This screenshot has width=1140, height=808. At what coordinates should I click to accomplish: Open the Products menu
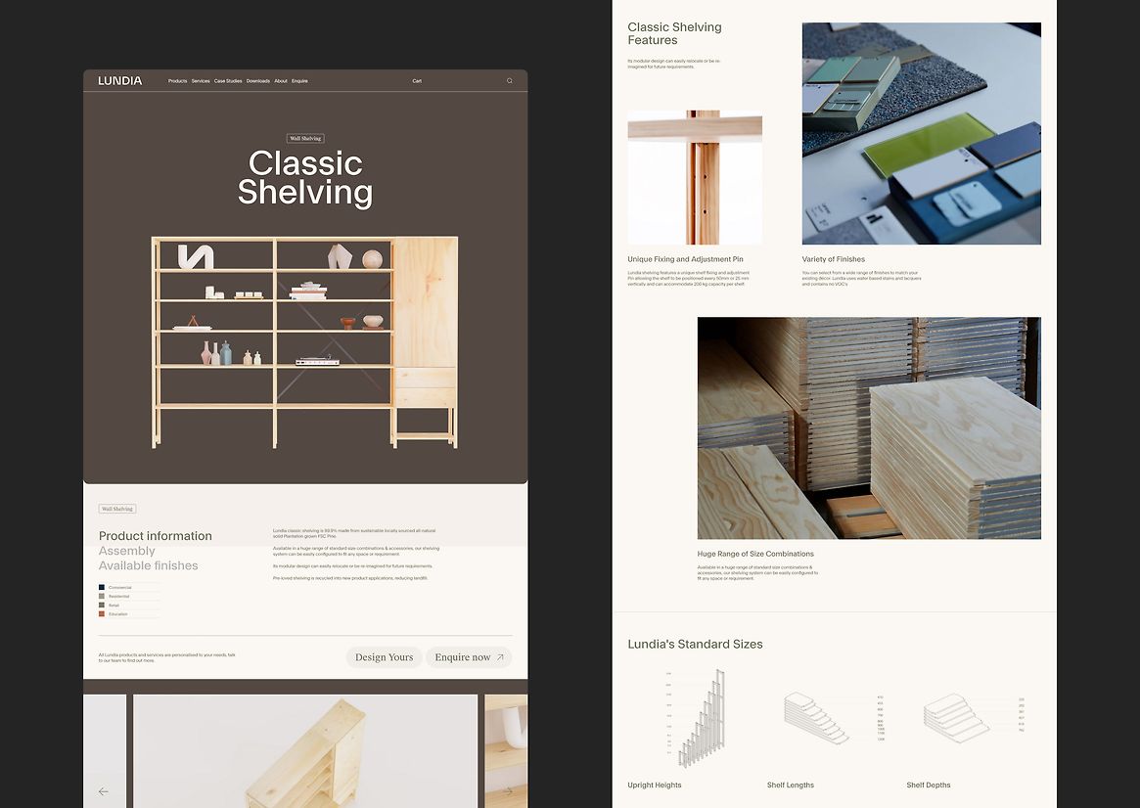(177, 80)
